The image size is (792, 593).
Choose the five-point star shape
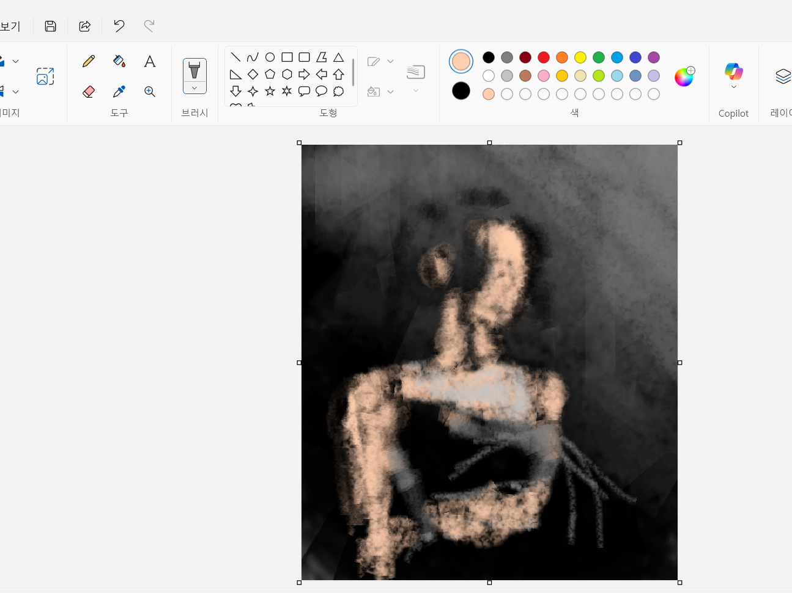(270, 92)
